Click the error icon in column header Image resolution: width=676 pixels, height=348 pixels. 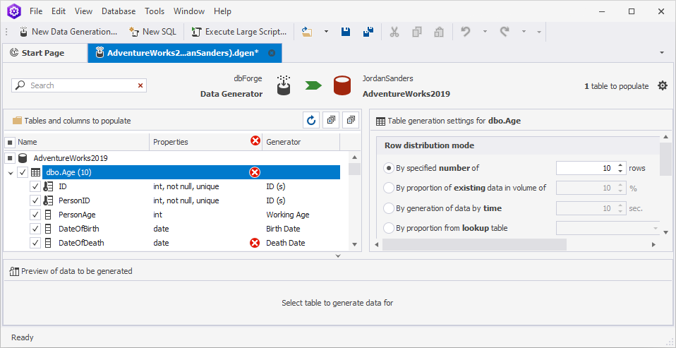click(x=255, y=141)
